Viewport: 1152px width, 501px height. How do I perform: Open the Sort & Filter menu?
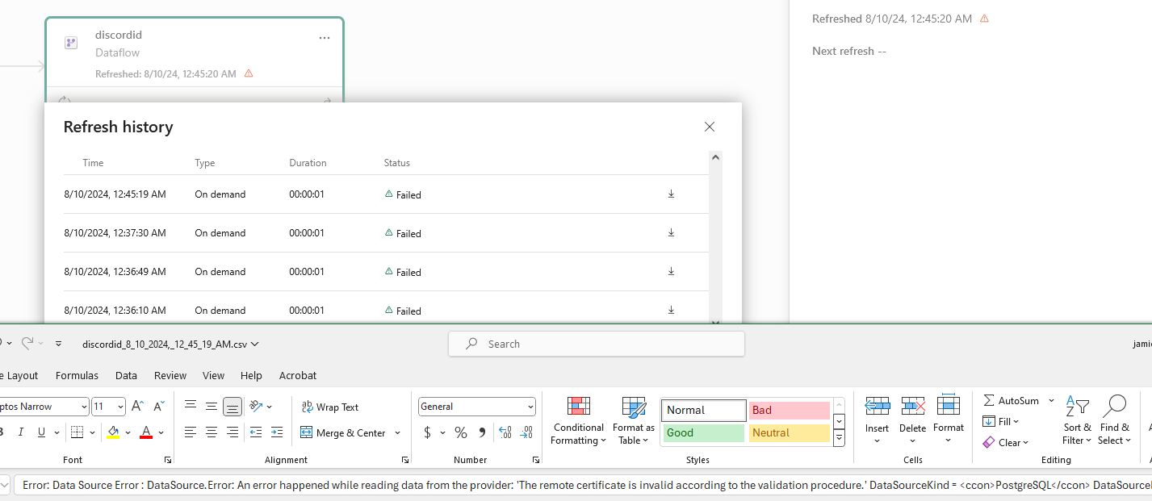coord(1078,420)
